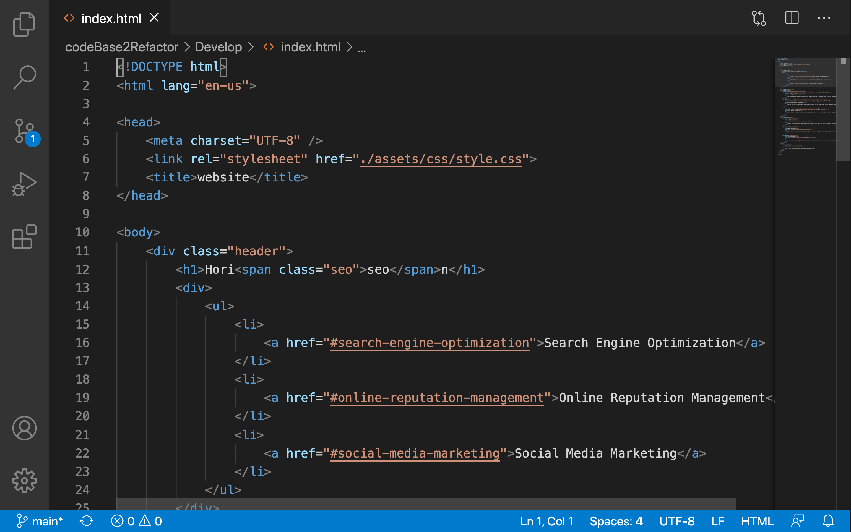Open the Manage gear menu
This screenshot has height=532, width=851.
(24, 481)
